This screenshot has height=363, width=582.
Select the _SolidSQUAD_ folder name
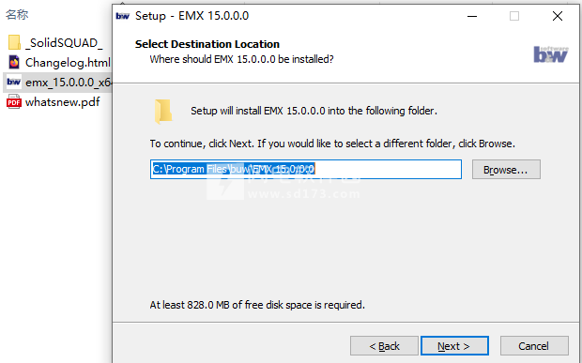point(64,42)
